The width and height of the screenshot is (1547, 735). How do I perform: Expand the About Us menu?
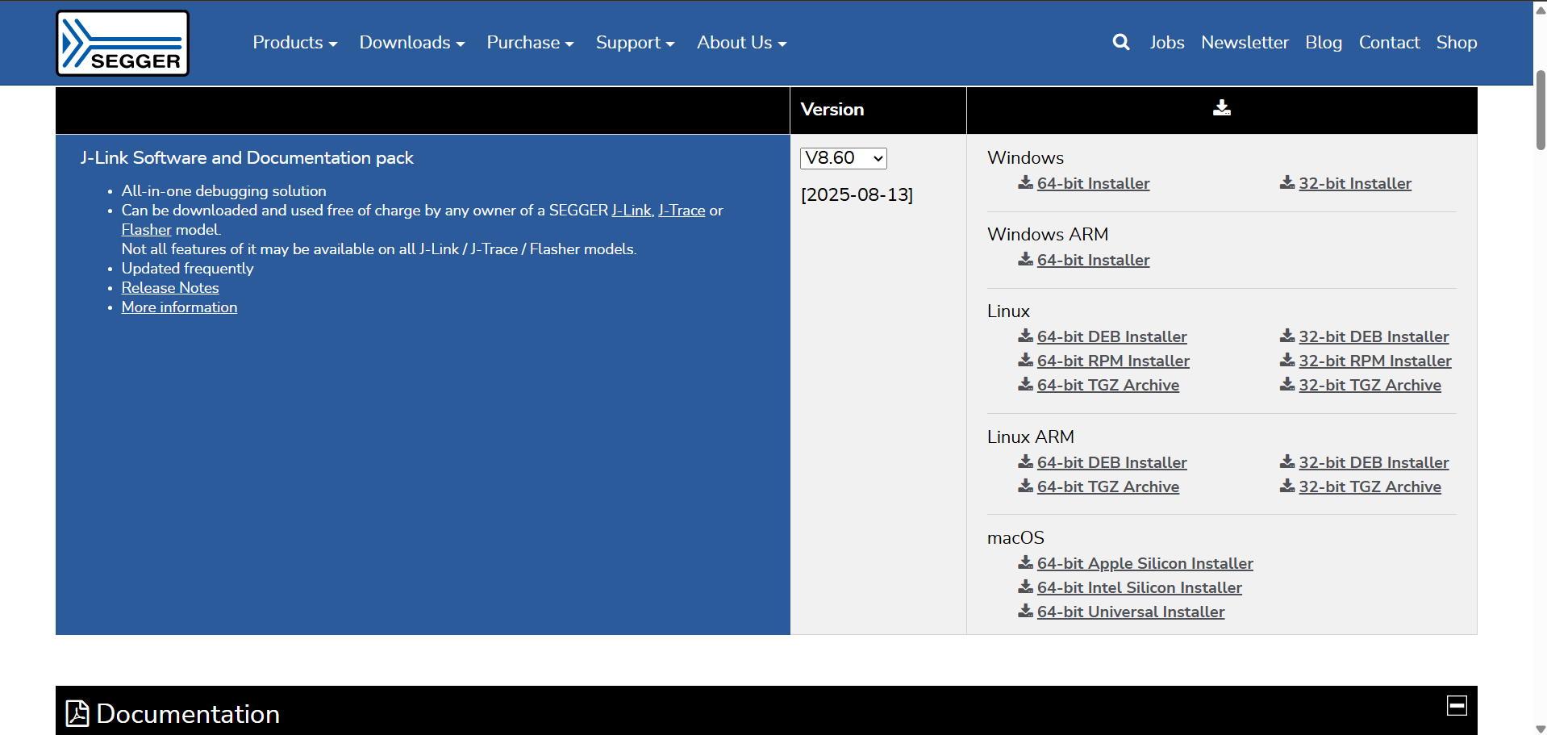pos(741,43)
